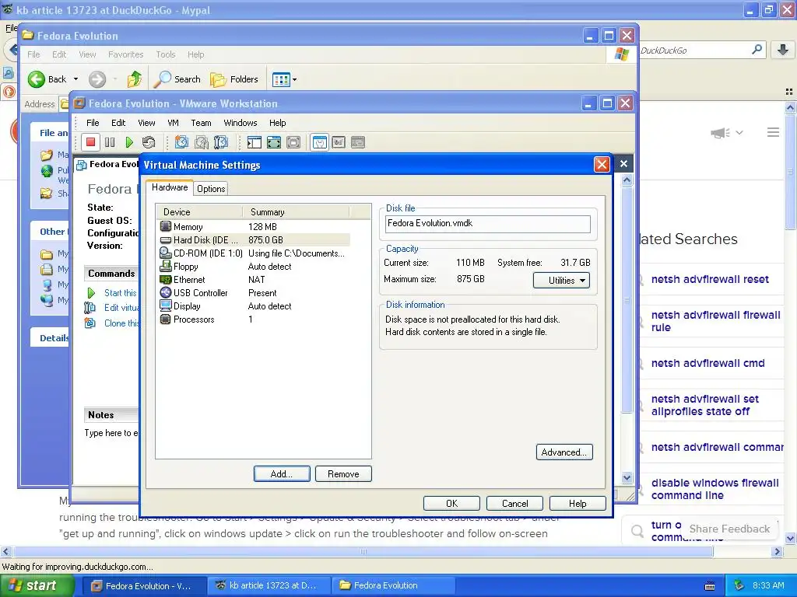Click the browser download arrow icon
The width and height of the screenshot is (797, 597).
(783, 50)
